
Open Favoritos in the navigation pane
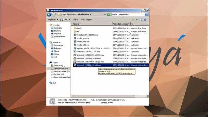56,25
